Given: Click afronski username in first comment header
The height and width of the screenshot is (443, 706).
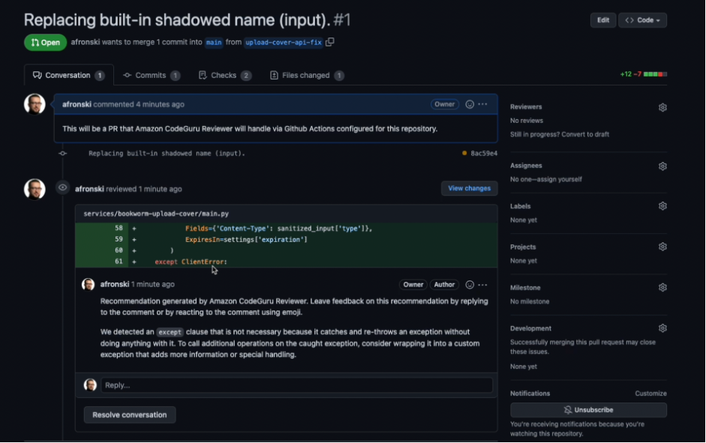Looking at the screenshot, I should 77,104.
